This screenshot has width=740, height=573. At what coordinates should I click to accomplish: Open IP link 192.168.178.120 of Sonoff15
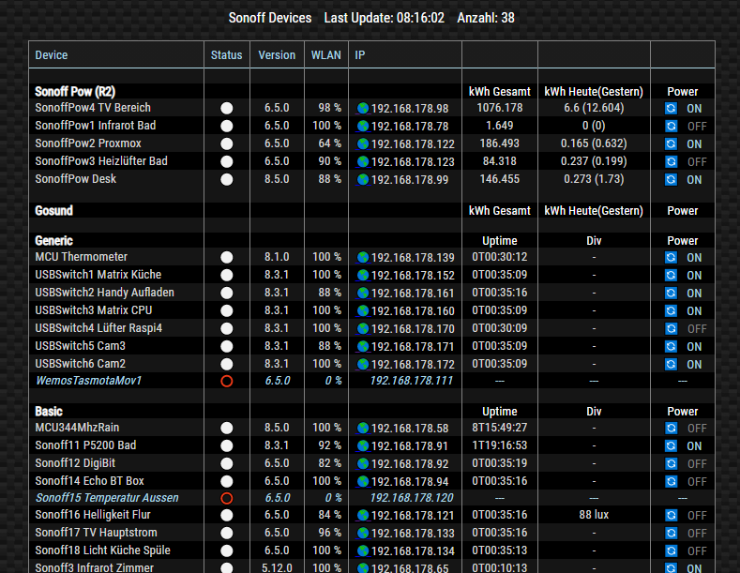(x=411, y=497)
